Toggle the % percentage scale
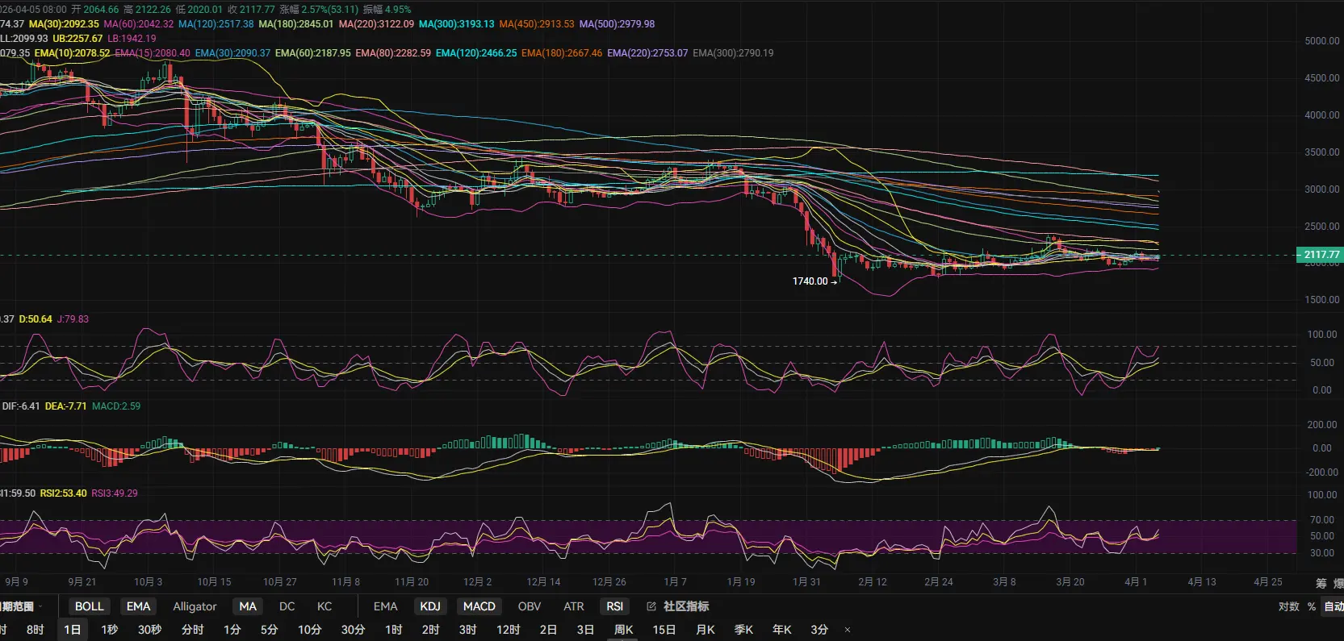This screenshot has width=1344, height=641. pos(1312,606)
